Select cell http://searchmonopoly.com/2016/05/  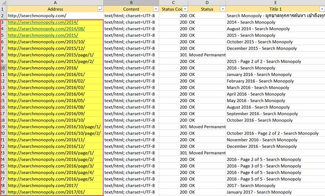[x=55, y=101]
